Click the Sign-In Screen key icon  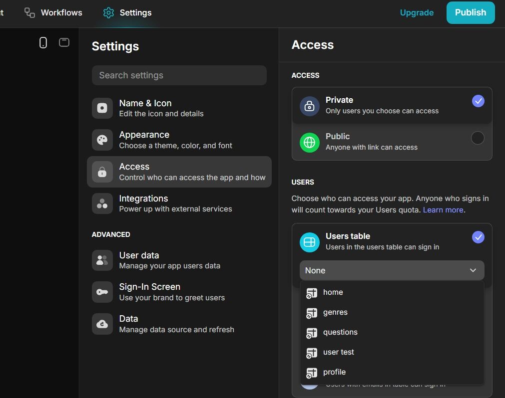[x=102, y=292]
